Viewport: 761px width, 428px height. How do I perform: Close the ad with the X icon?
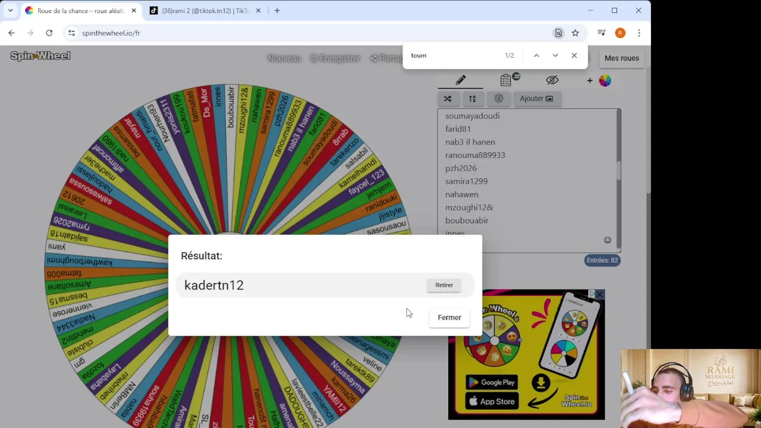pyautogui.click(x=600, y=294)
